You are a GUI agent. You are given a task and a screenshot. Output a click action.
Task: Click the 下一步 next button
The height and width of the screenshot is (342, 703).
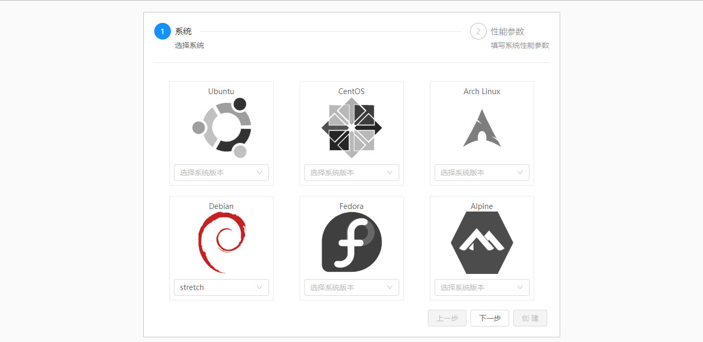pyautogui.click(x=490, y=318)
